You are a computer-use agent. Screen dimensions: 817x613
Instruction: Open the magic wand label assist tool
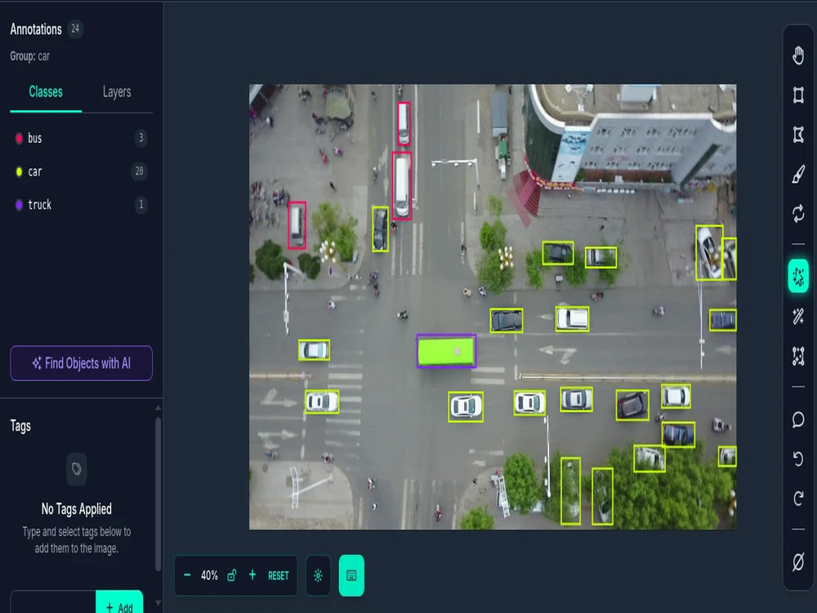click(x=797, y=316)
